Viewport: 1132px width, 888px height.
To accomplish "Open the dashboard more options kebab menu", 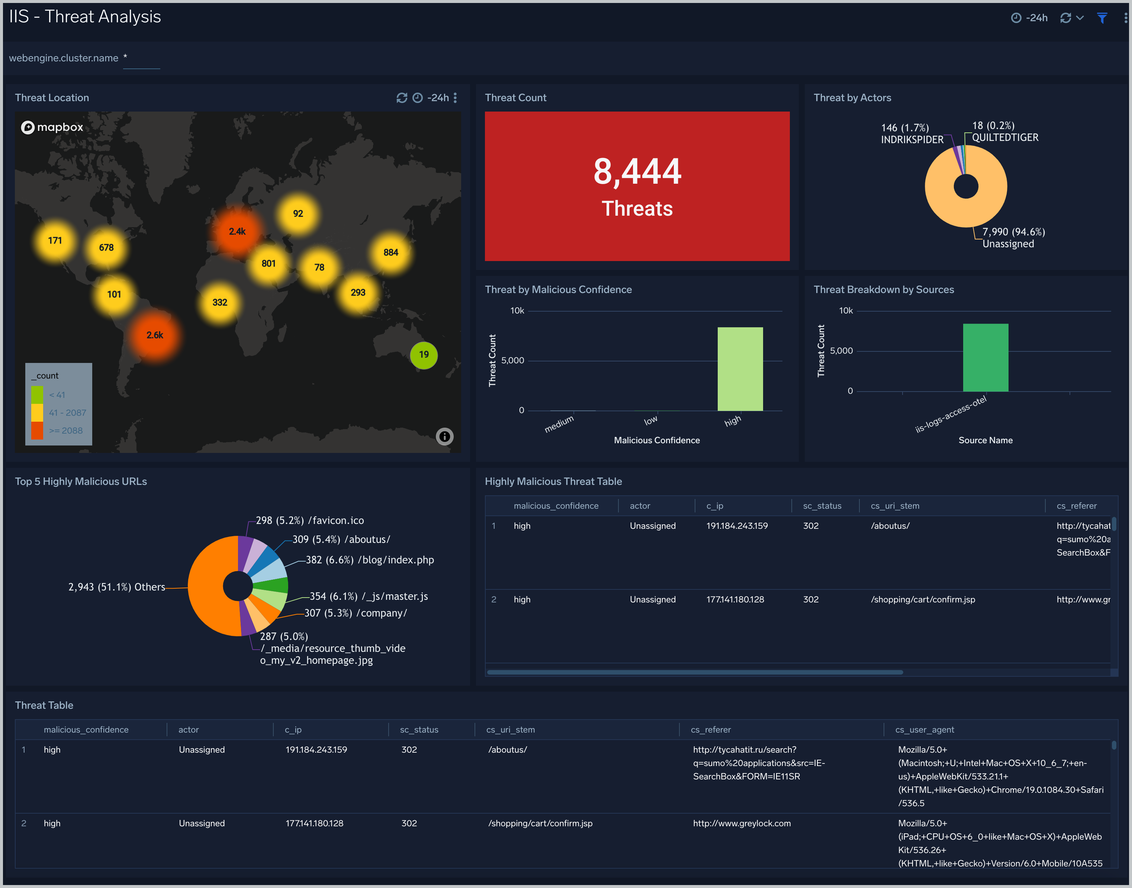I will tap(1125, 18).
